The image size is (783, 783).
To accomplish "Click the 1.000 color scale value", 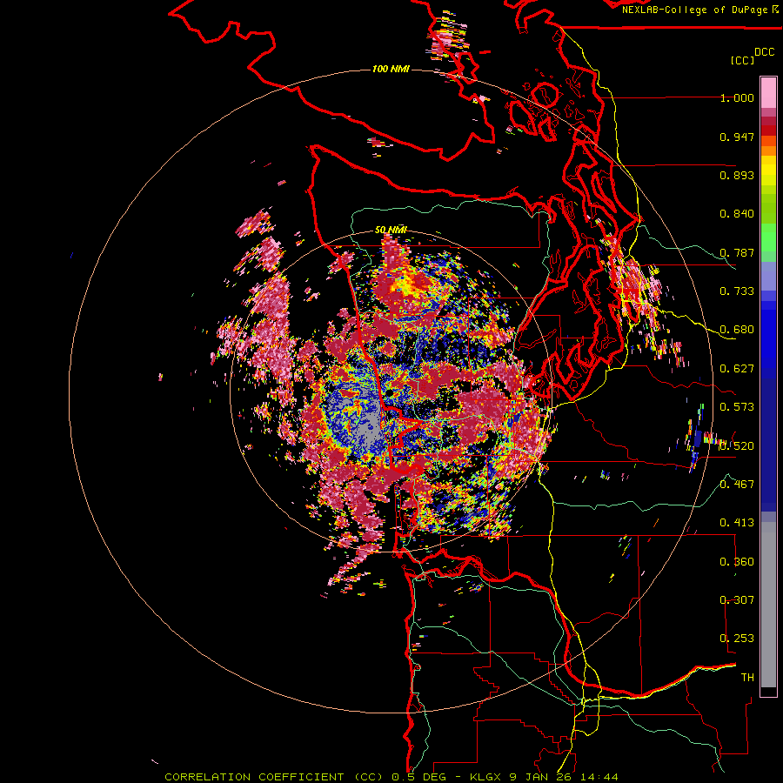I will (x=737, y=97).
